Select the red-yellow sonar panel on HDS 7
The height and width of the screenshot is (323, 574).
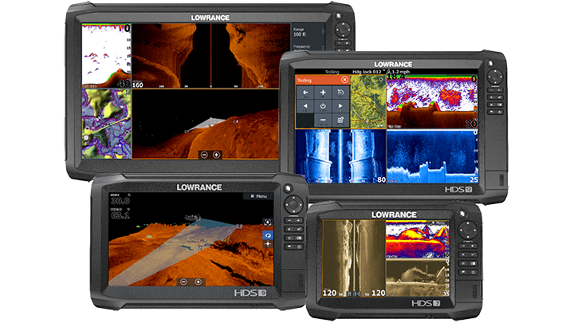point(417,238)
